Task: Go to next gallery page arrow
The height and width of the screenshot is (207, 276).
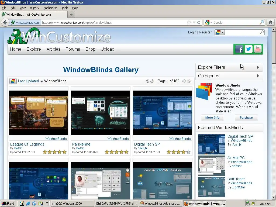Action: (184, 81)
